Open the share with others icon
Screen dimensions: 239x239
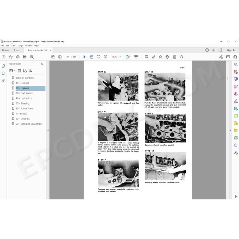(235, 57)
